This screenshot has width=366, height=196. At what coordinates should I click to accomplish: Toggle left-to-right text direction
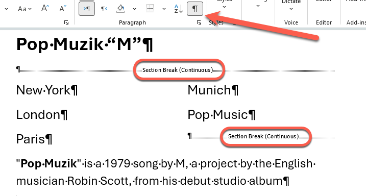click(87, 9)
